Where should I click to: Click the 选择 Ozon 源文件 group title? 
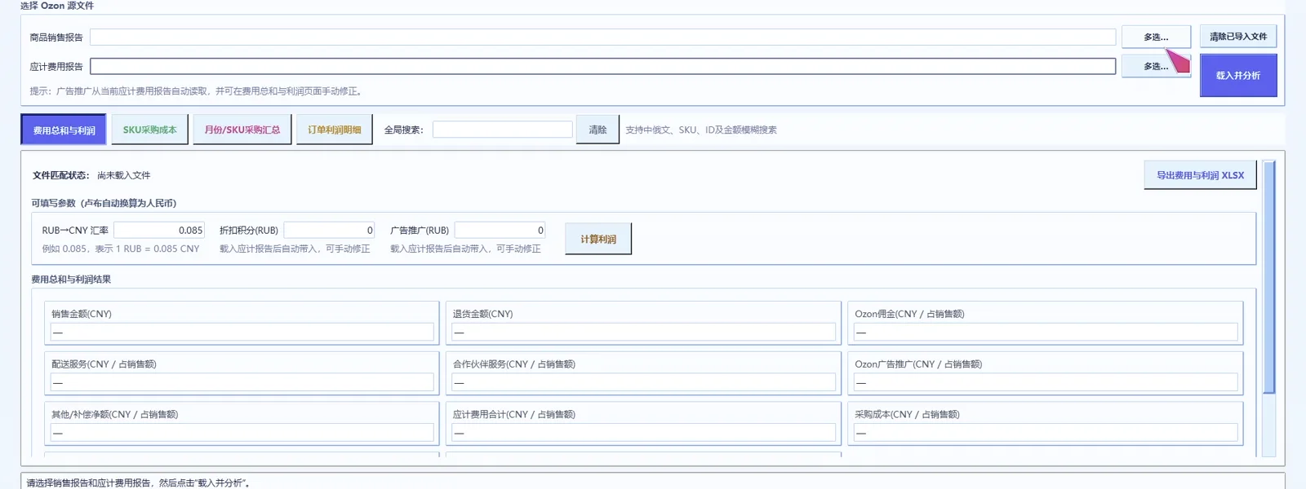pos(57,6)
